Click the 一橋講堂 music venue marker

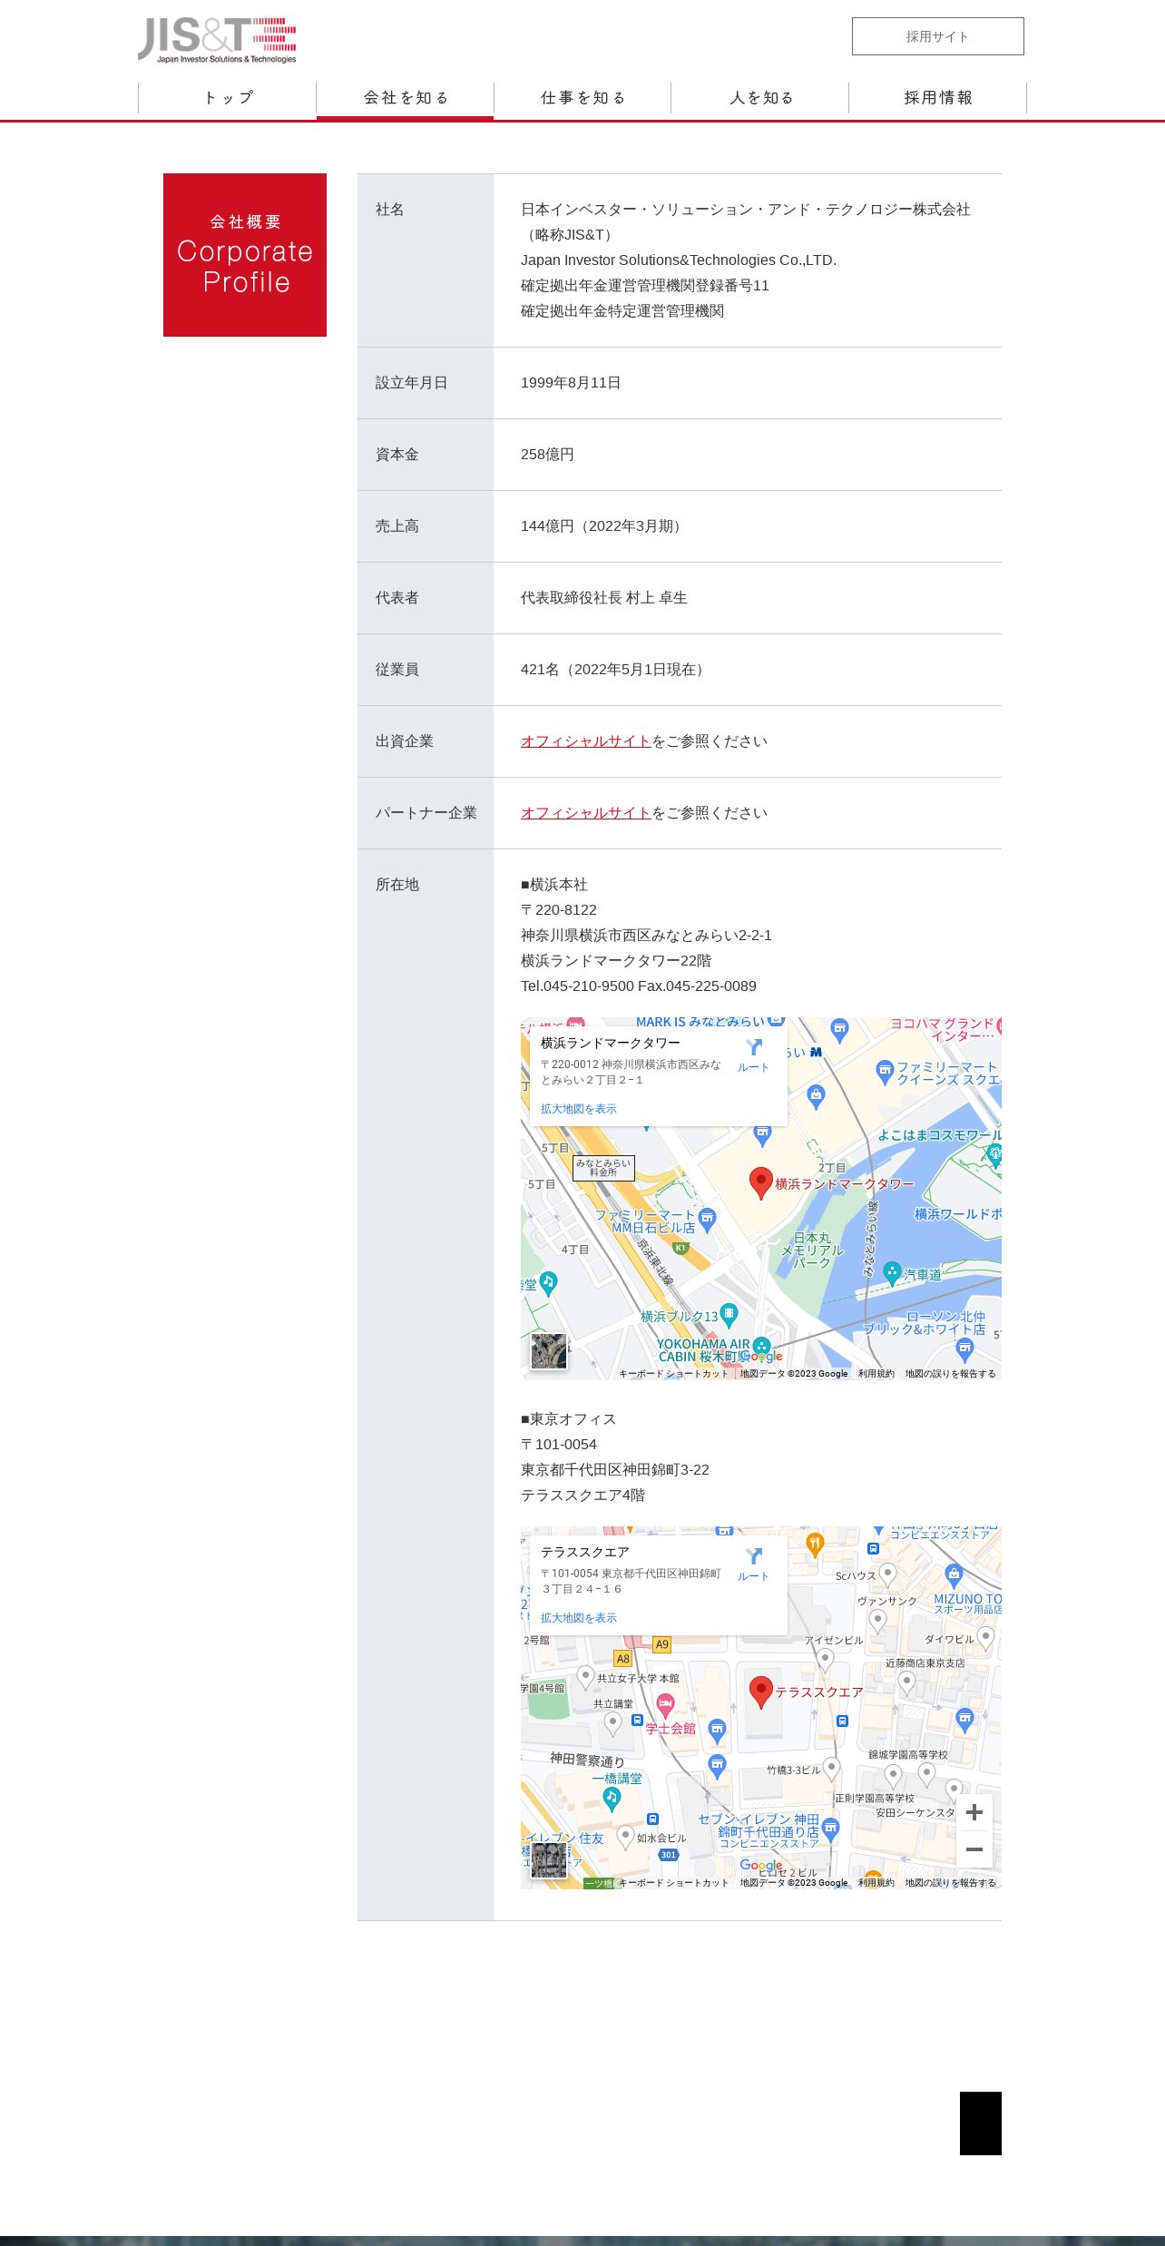point(612,1798)
